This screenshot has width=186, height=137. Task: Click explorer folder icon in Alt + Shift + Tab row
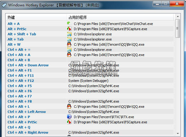[69, 34]
